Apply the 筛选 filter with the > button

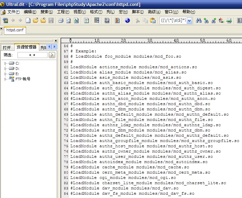52,55
